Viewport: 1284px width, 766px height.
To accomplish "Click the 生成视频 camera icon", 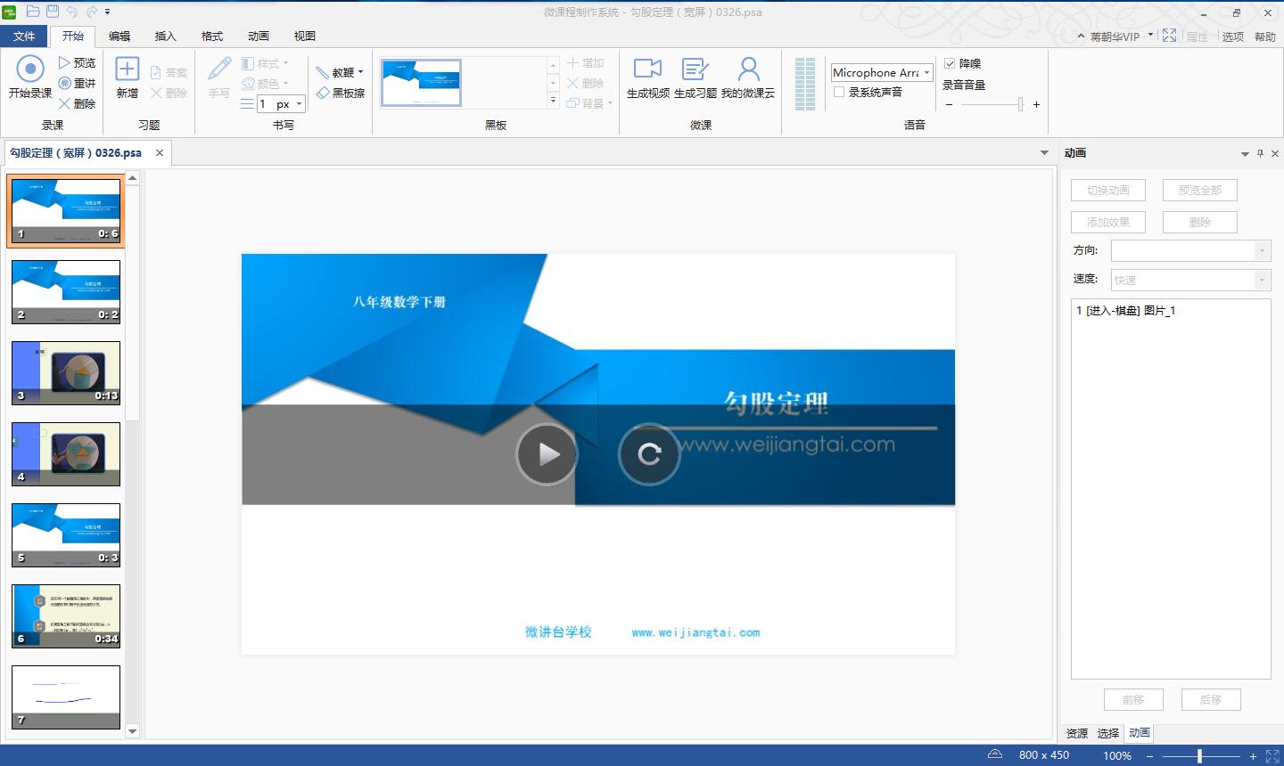I will coord(647,69).
